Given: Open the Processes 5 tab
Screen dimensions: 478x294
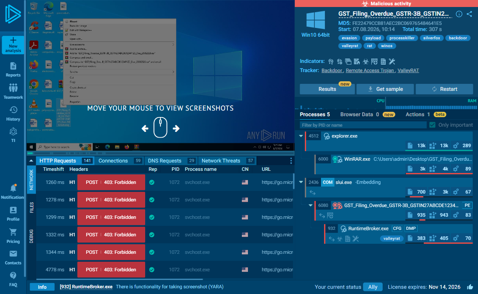Looking at the screenshot, I should coord(314,114).
